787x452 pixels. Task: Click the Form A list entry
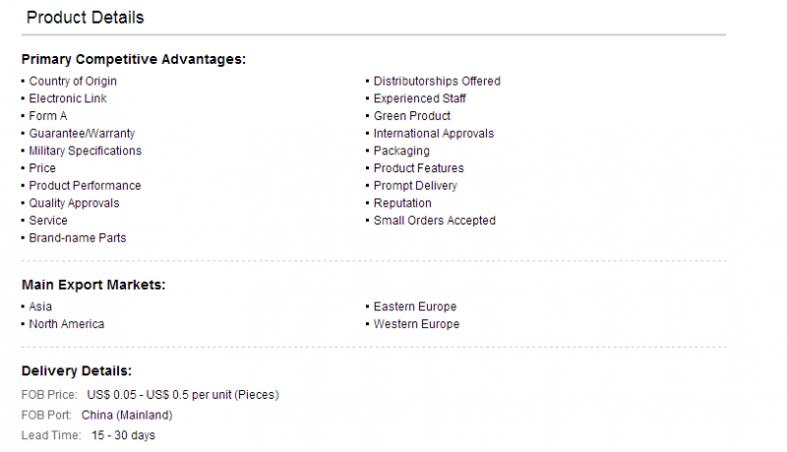pyautogui.click(x=47, y=116)
